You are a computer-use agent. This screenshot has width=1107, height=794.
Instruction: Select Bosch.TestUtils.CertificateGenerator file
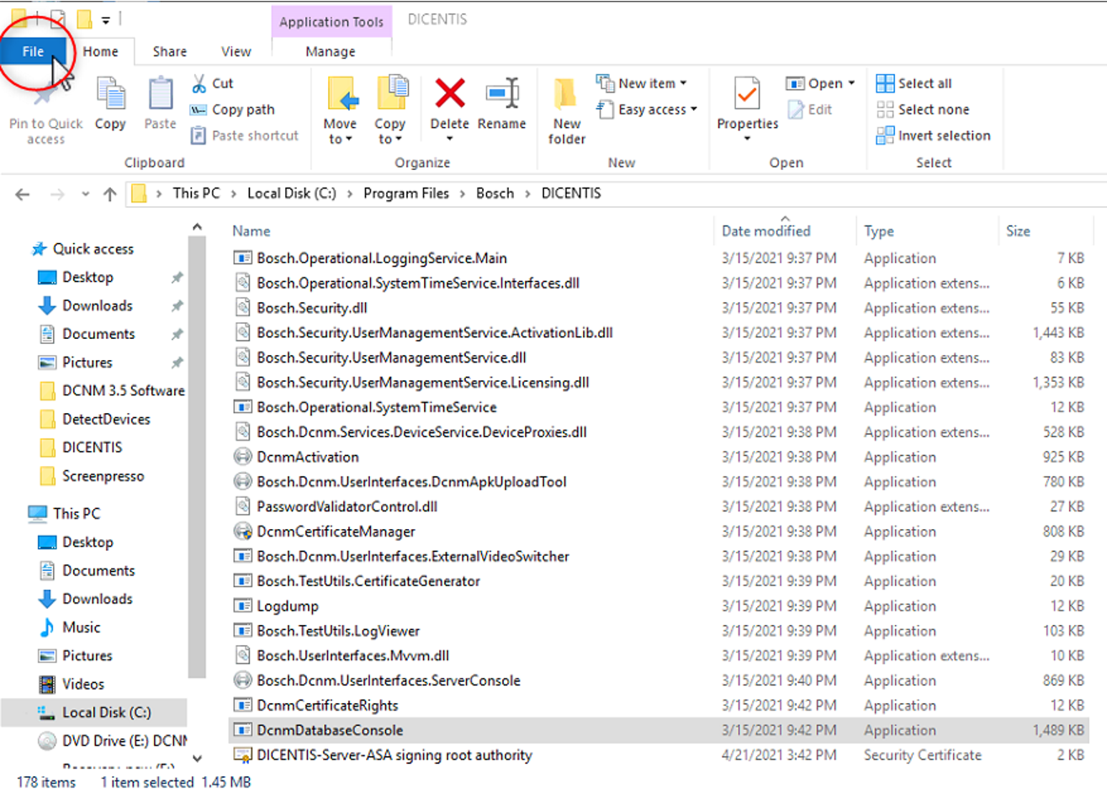[x=368, y=581]
